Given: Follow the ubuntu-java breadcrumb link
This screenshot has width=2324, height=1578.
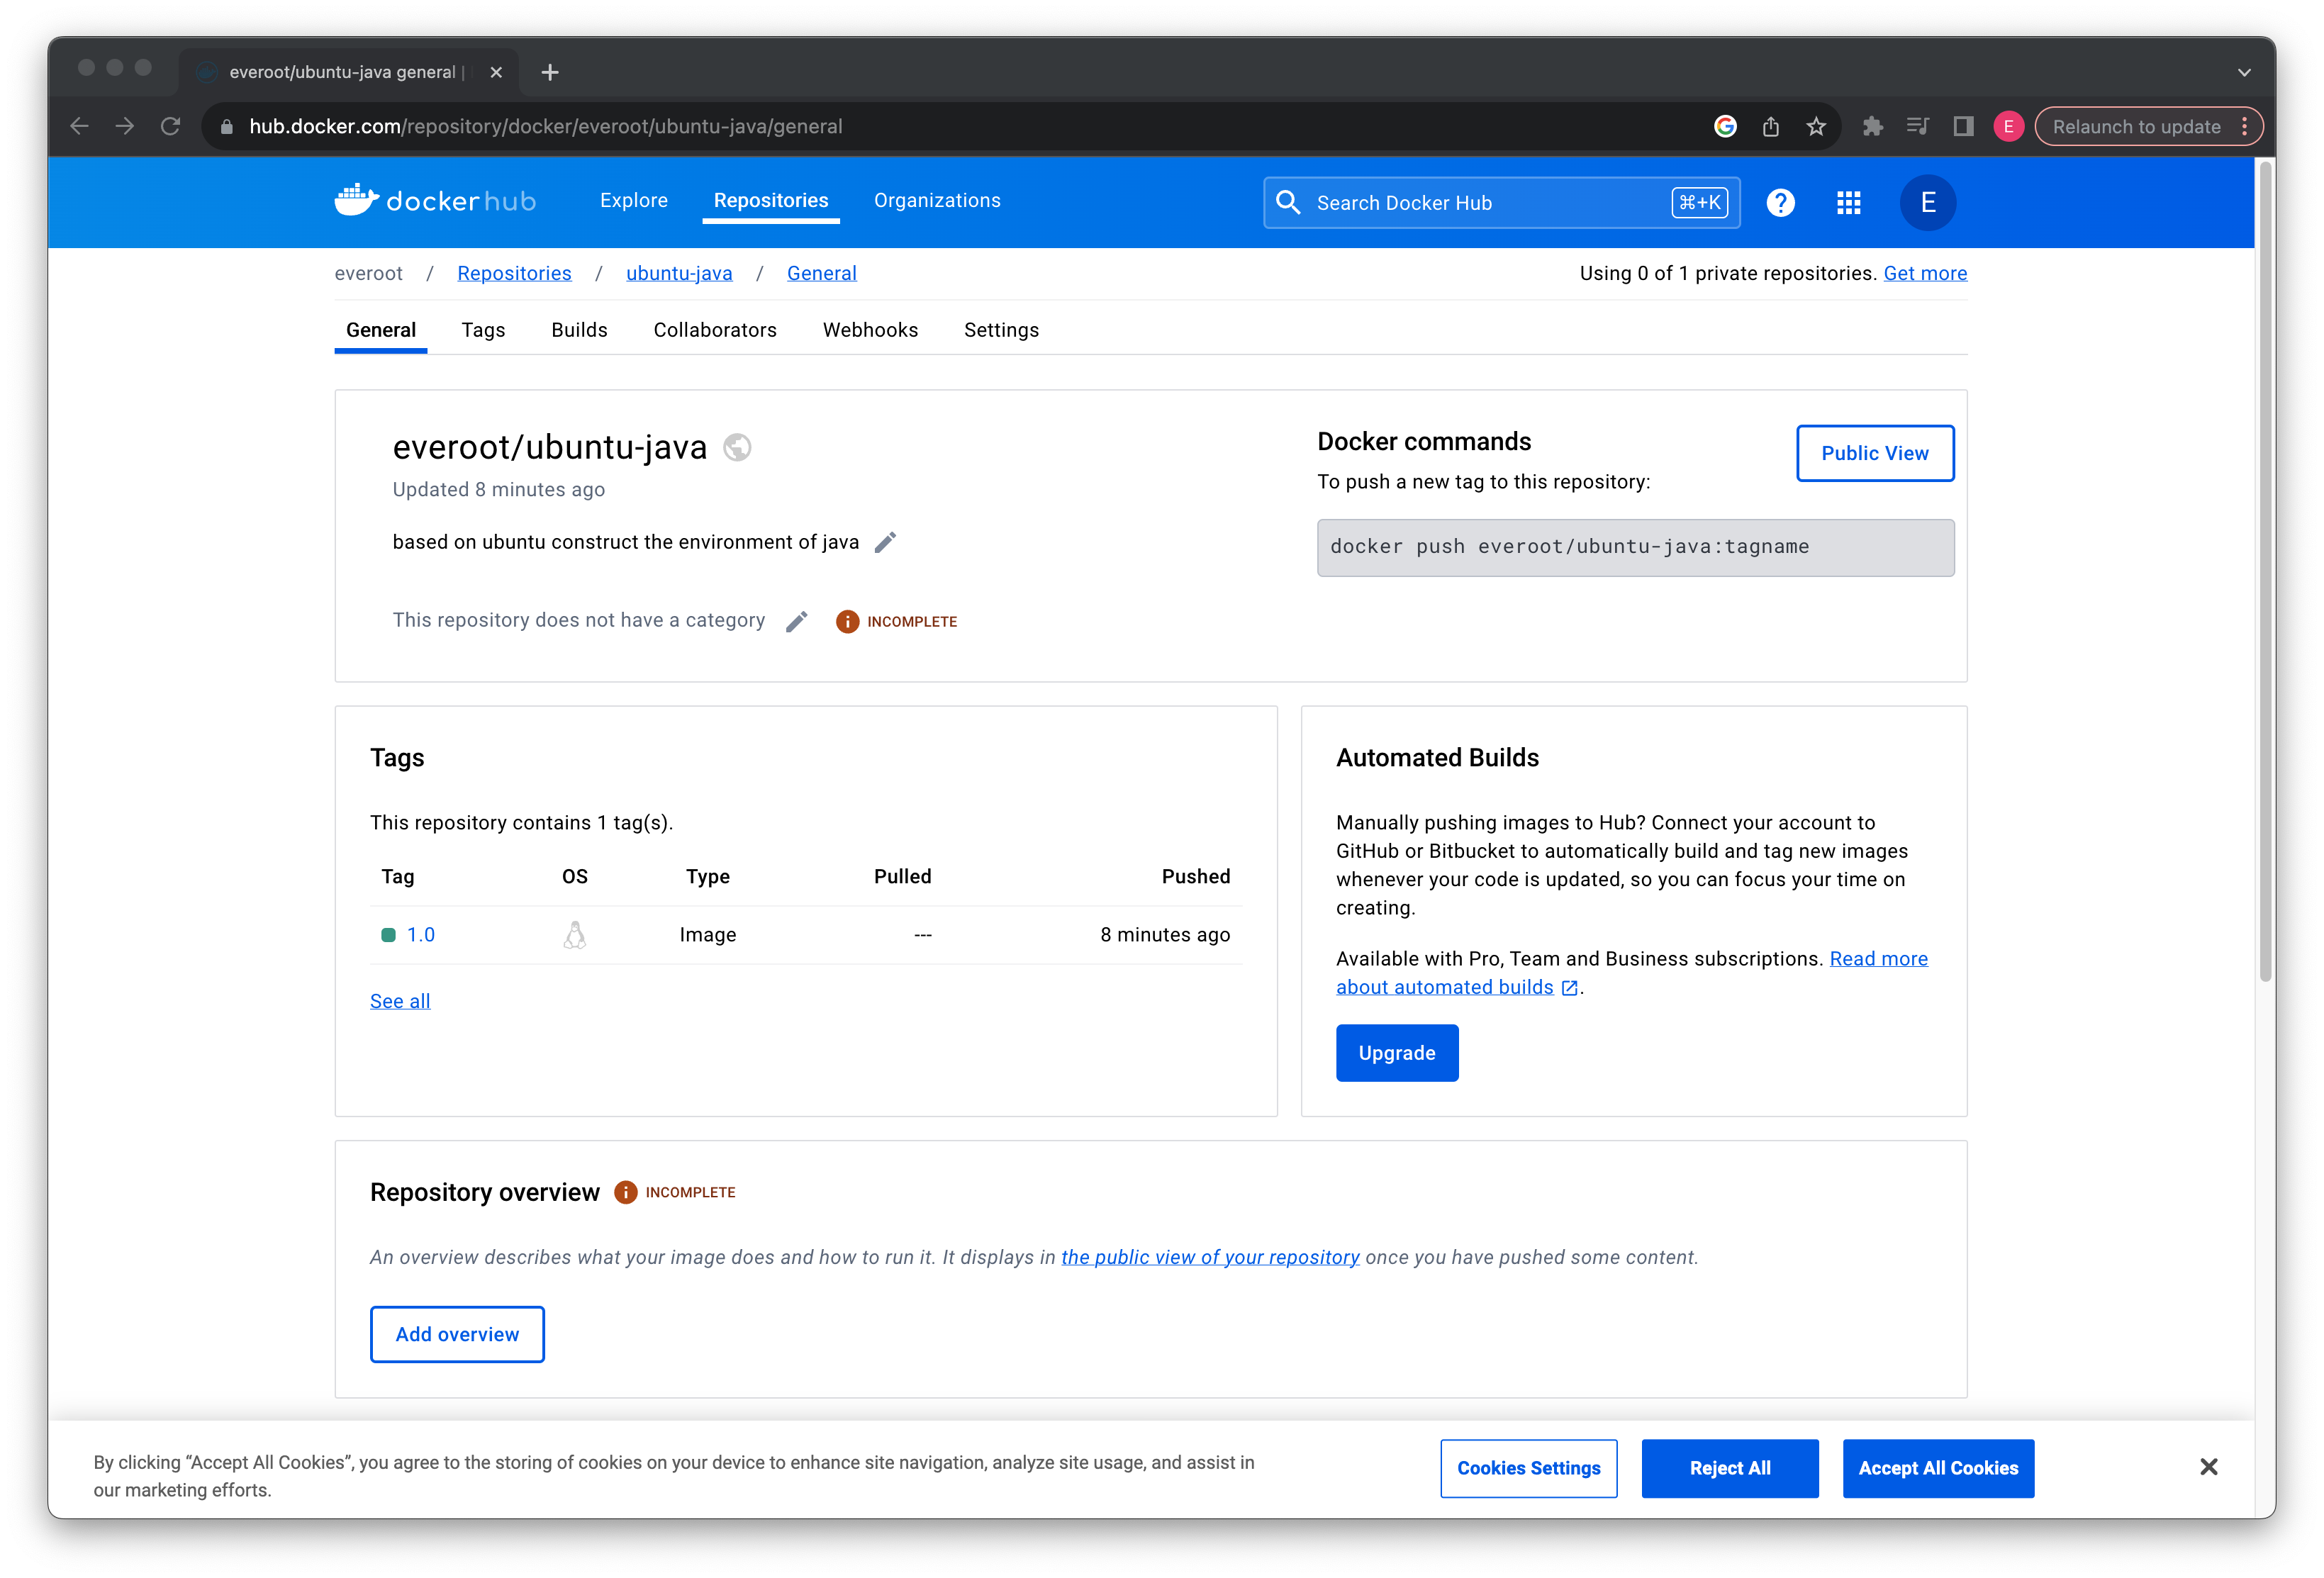Looking at the screenshot, I should pyautogui.click(x=679, y=273).
